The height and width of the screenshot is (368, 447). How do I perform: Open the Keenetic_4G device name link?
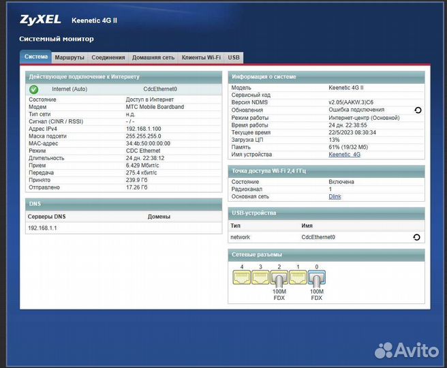tap(344, 155)
